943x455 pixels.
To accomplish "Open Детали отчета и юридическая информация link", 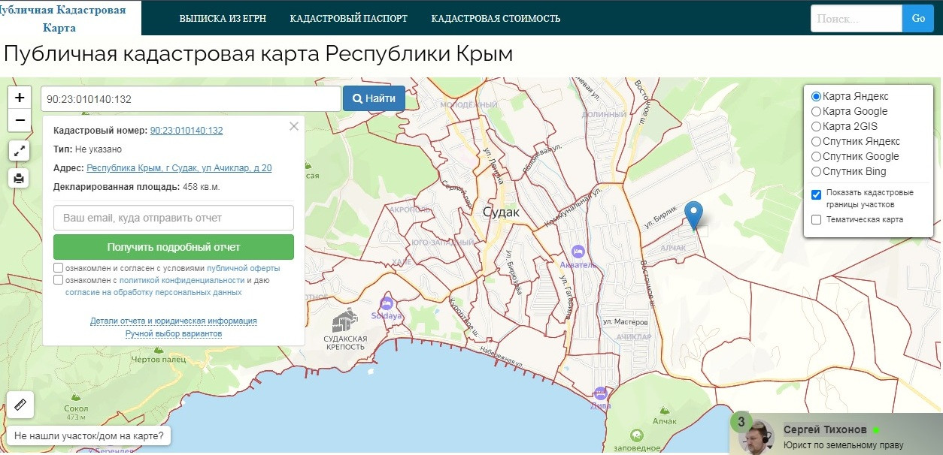I will (x=174, y=321).
